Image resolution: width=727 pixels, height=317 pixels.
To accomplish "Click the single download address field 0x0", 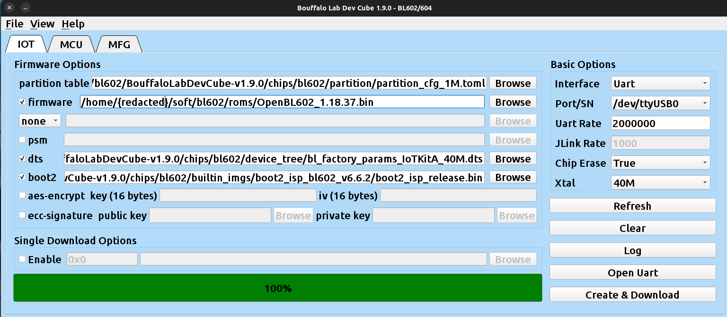I will [x=102, y=259].
